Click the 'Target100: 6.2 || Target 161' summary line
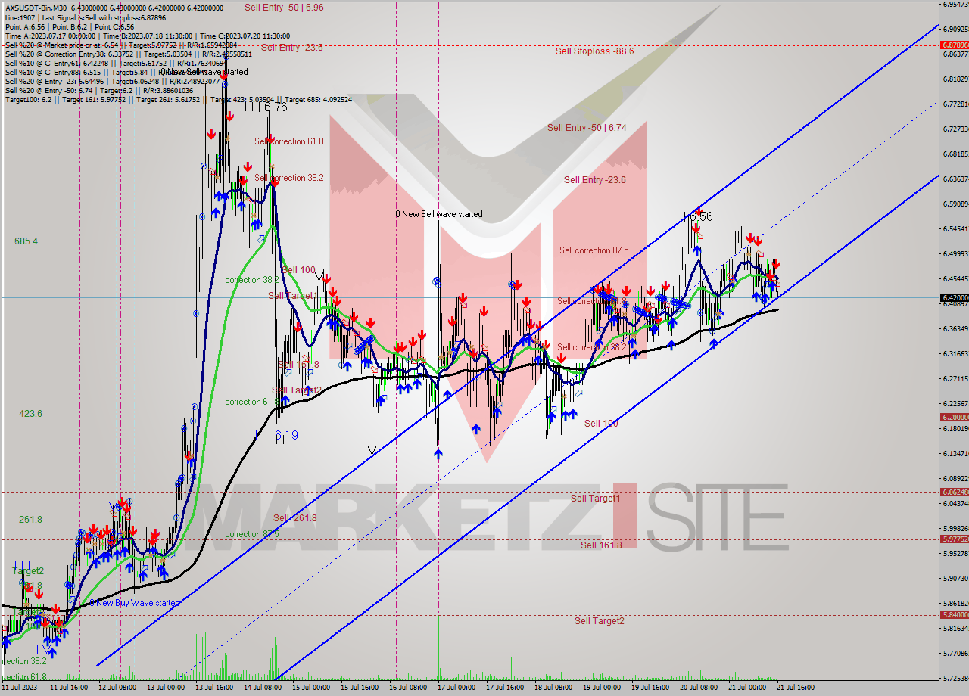The image size is (969, 696). point(178,99)
